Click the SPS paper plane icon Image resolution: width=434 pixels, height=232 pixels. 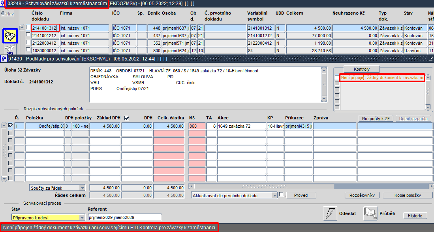coord(10,49)
